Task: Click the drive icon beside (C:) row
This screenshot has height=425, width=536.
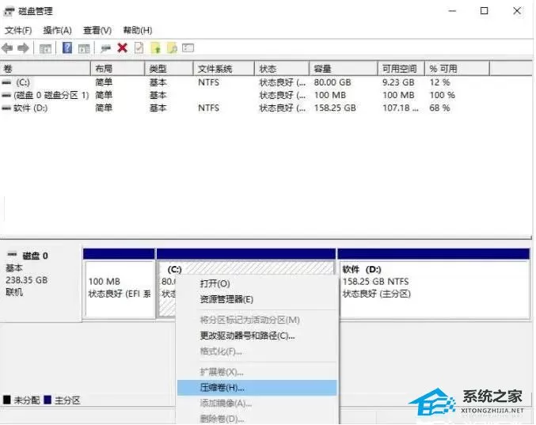Action: pyautogui.click(x=6, y=82)
